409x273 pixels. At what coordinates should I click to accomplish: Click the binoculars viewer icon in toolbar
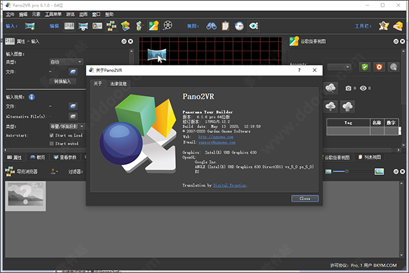point(211,26)
